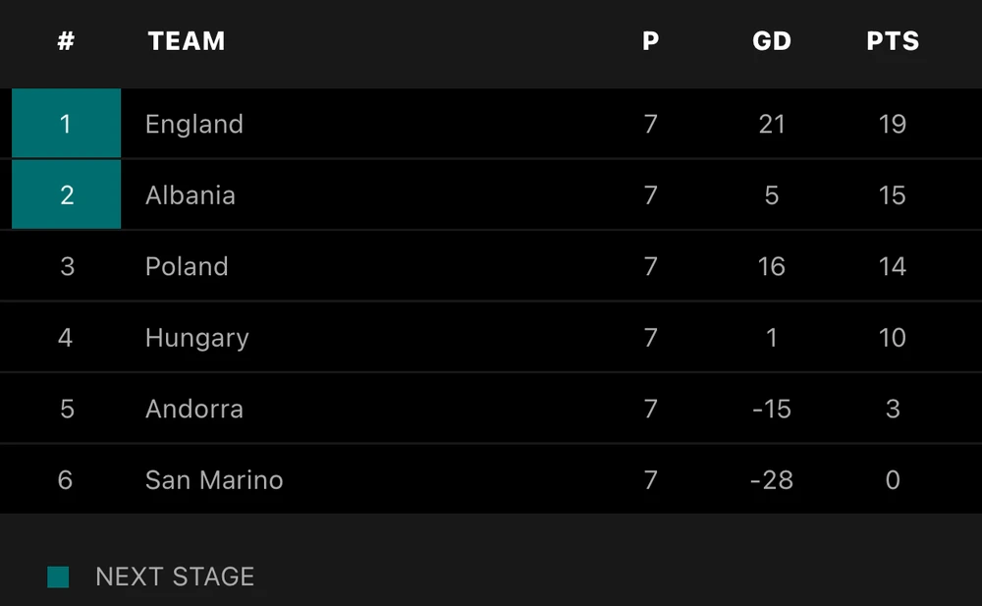Viewport: 982px width, 606px height.
Task: Click the teal position 2 badge
Action: point(66,194)
